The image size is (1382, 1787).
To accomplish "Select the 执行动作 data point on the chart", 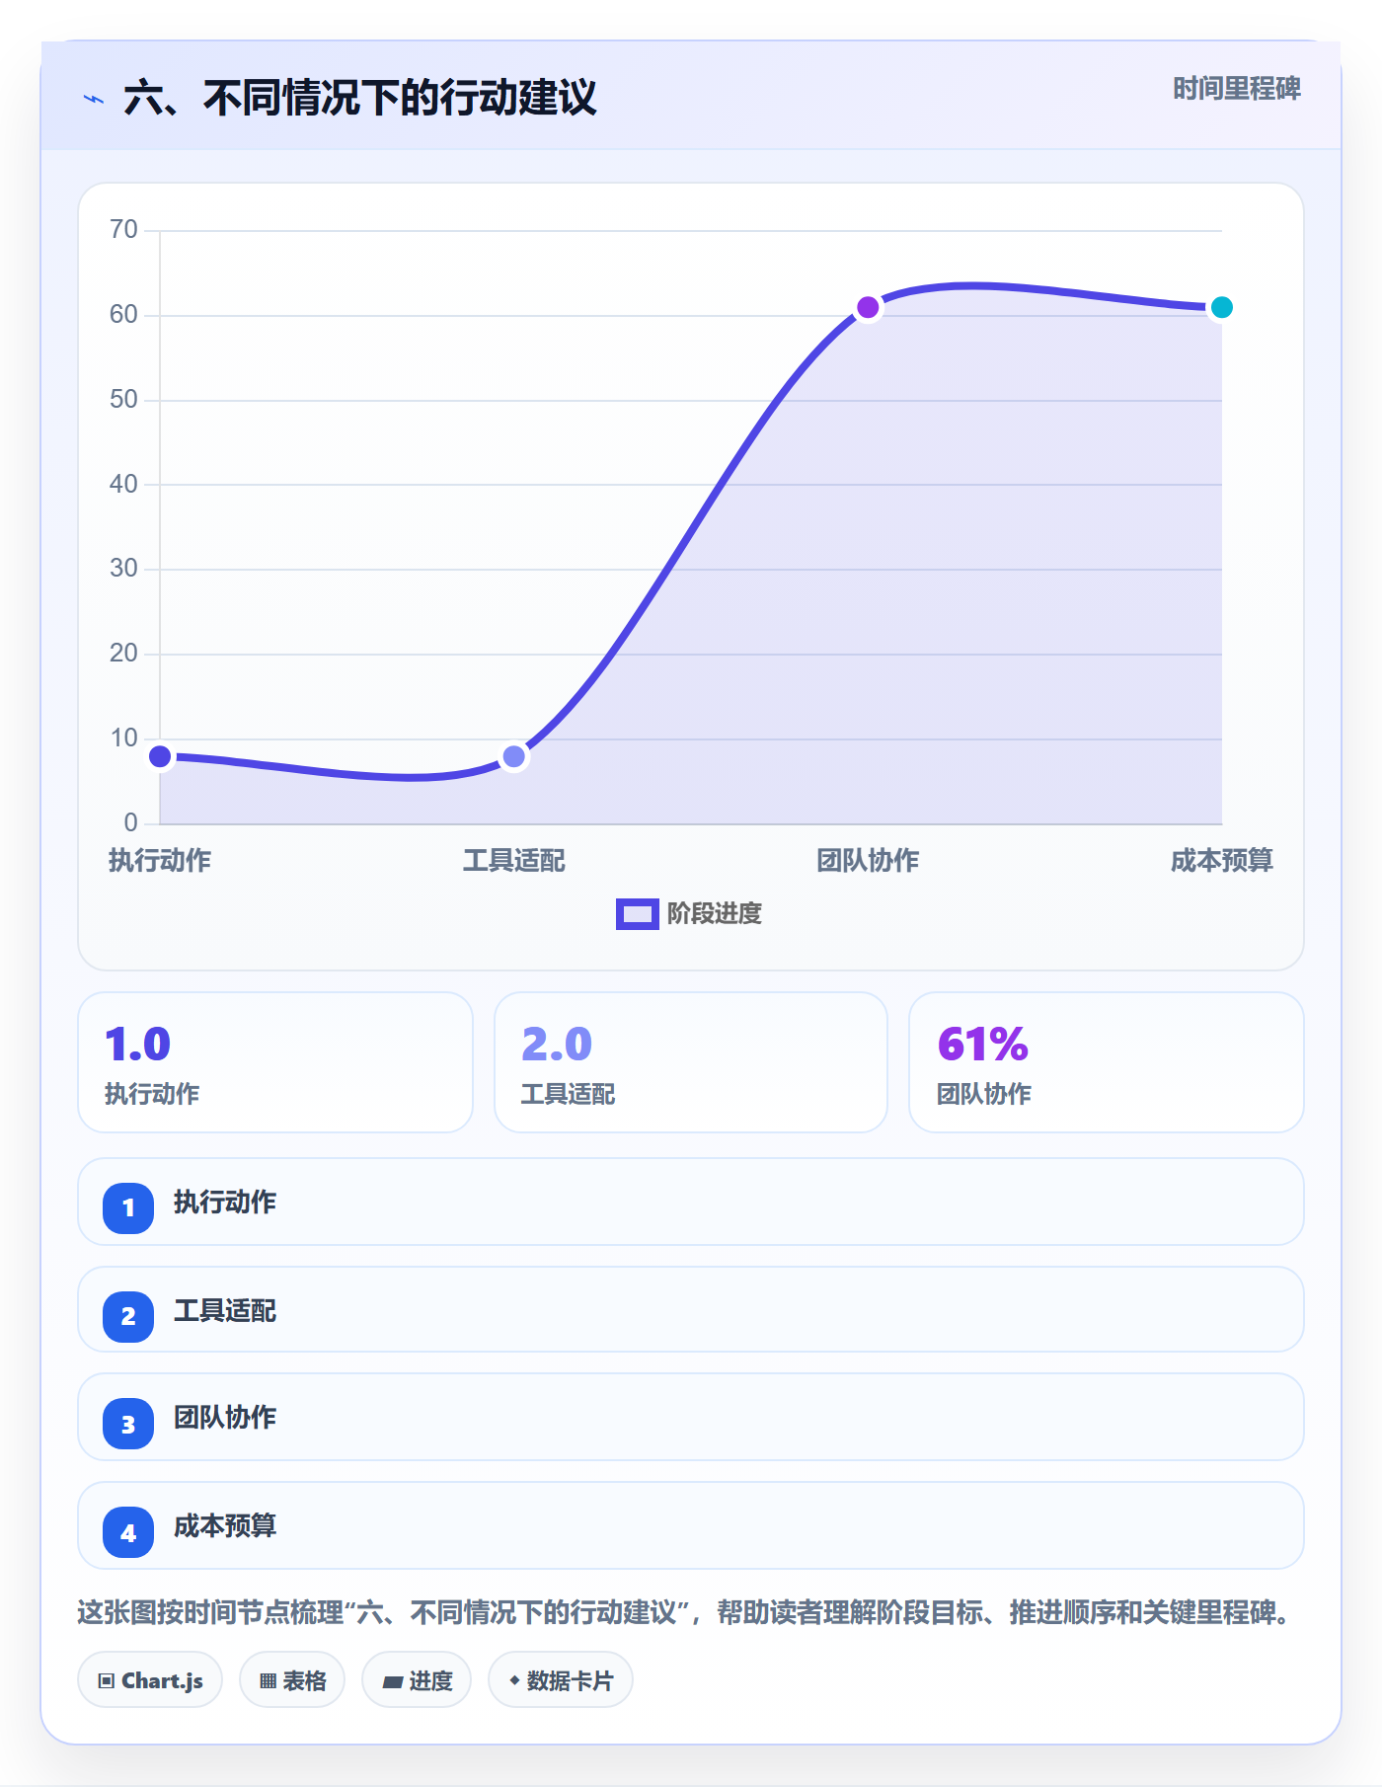I will coord(160,756).
